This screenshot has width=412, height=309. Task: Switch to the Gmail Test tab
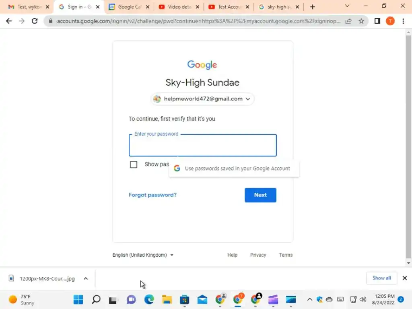[29, 7]
